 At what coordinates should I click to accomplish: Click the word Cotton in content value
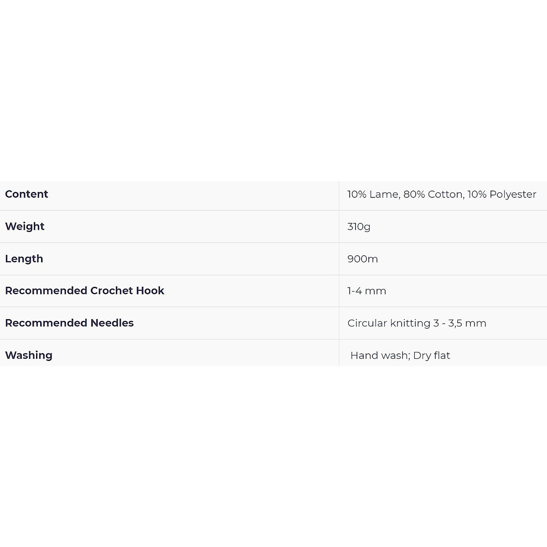[x=445, y=194]
